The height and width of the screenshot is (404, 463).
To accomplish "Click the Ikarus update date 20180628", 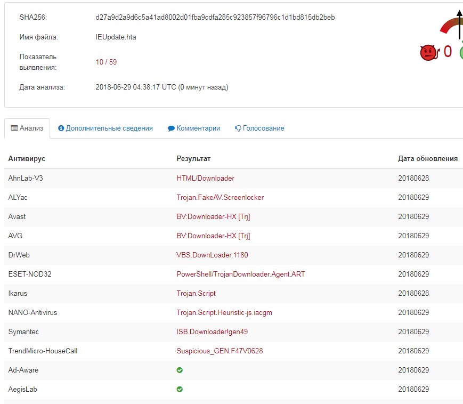I will [413, 293].
